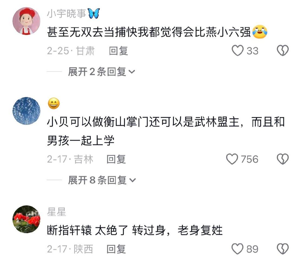Open 星星's red flowers avatar

pos(26,219)
